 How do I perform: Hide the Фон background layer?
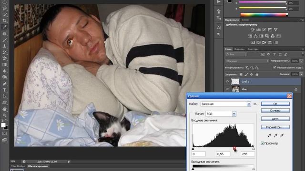click(x=227, y=89)
